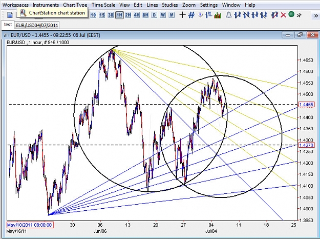Open the Lines menu
Image resolution: width=320 pixels, height=239 pixels.
[152, 5]
